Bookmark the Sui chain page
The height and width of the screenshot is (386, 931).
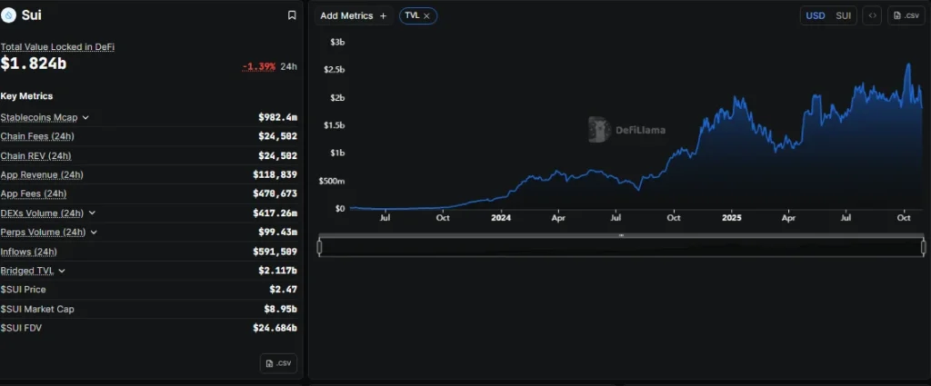click(292, 15)
